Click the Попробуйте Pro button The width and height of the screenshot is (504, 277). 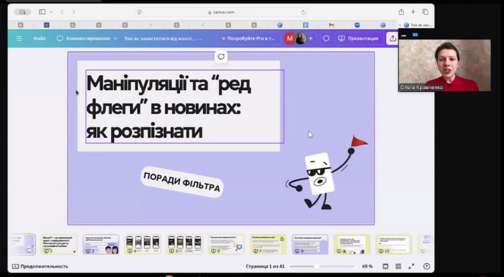[x=248, y=38]
